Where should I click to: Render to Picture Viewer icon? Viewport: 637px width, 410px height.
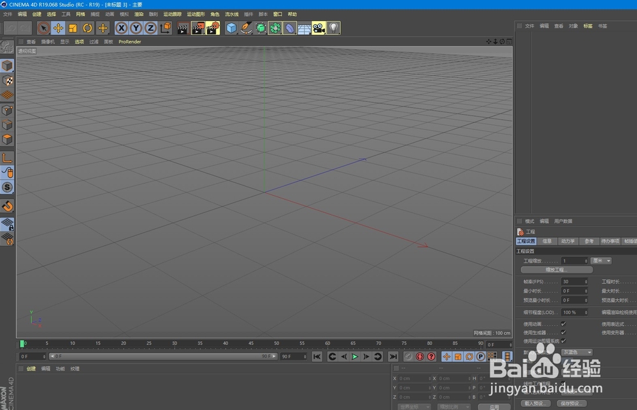(x=198, y=28)
